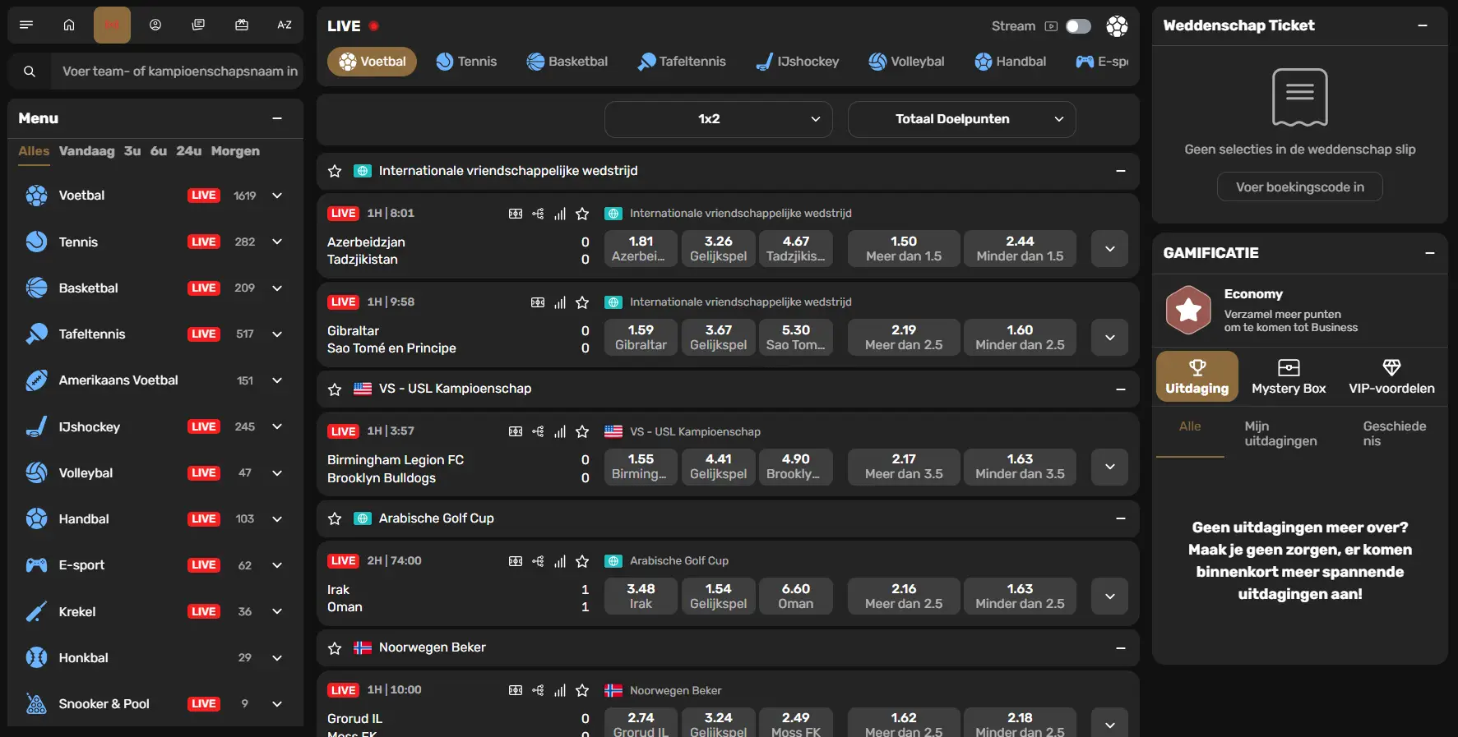Click the Krekel bat icon in Menu

coord(36,611)
